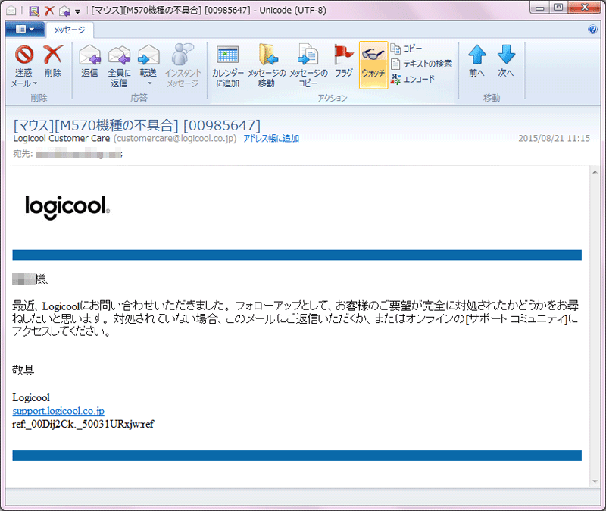Click the エンコード encoding command
Image resolution: width=606 pixels, height=511 pixels.
(x=413, y=80)
